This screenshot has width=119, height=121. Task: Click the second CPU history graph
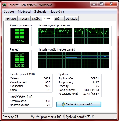click(x=91, y=36)
